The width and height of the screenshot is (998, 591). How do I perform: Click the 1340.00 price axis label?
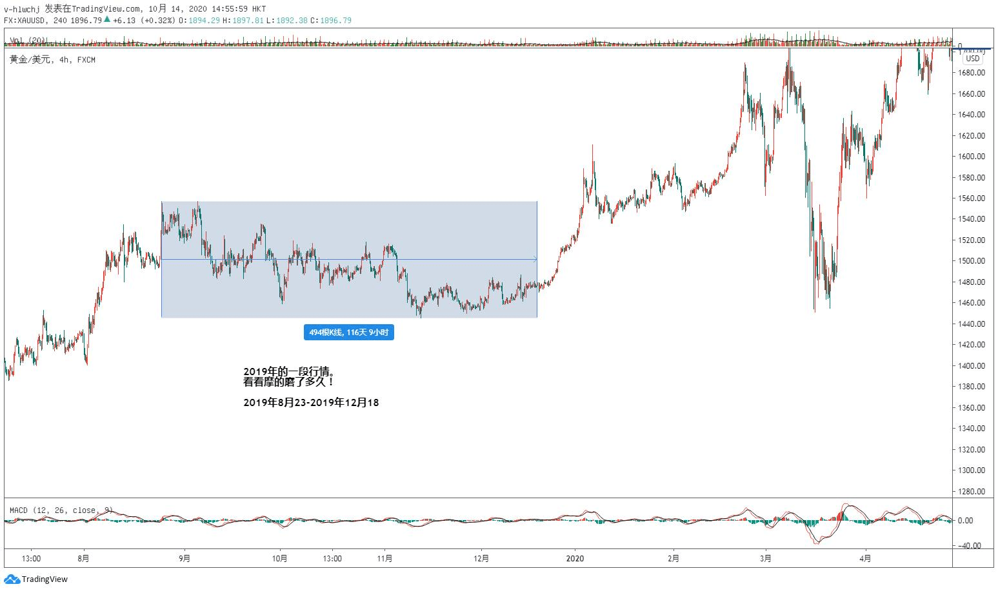(x=972, y=429)
